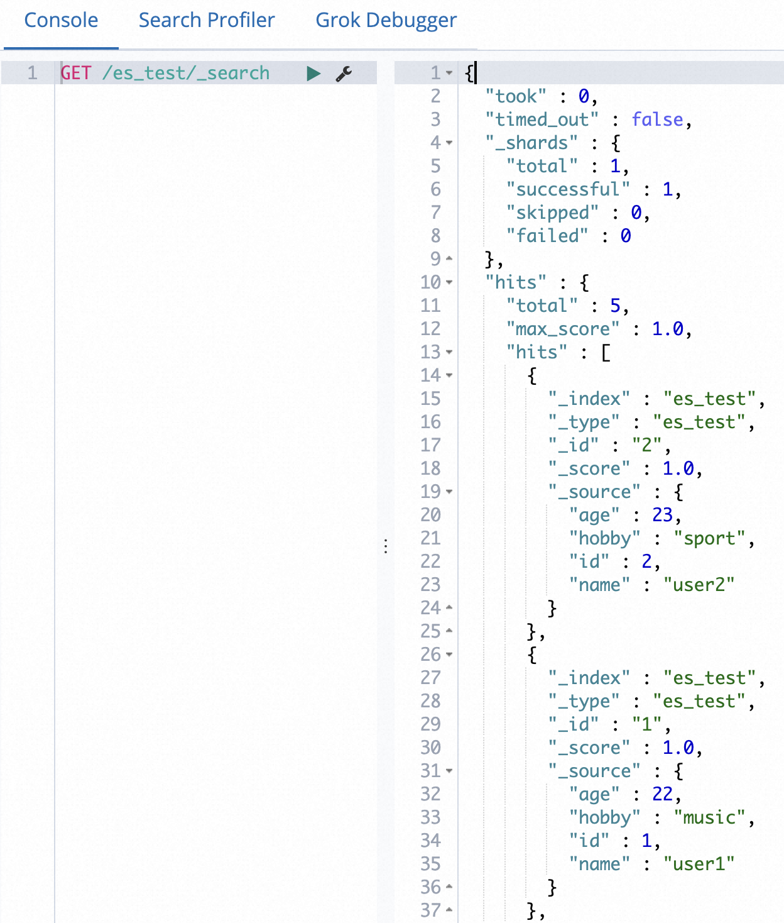
Task: Collapse the _source block at line 19
Action: (449, 492)
